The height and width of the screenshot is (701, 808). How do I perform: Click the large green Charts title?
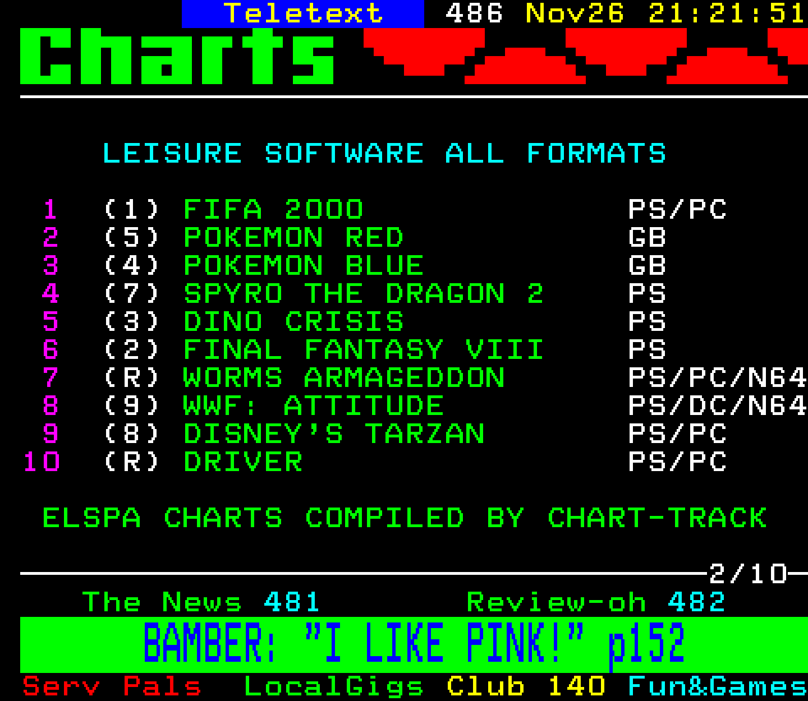click(x=177, y=56)
